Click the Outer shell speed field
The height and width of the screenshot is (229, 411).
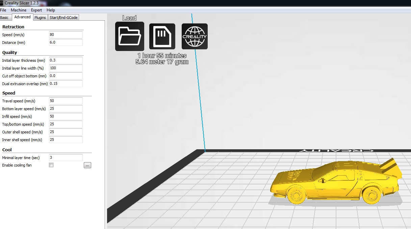(x=66, y=132)
